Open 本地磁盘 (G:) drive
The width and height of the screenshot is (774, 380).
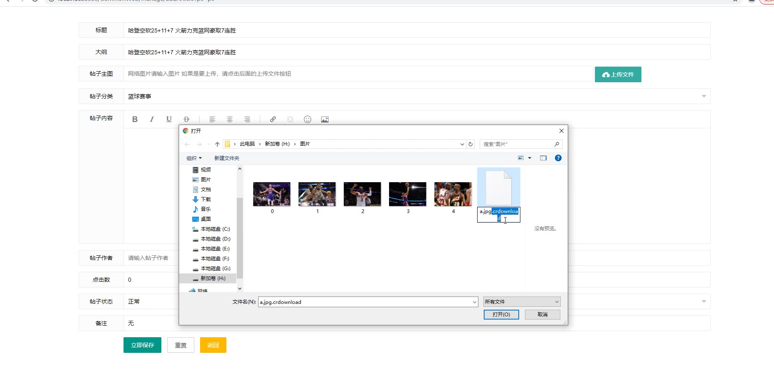click(215, 269)
